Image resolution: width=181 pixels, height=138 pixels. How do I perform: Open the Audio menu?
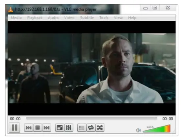[53, 18]
